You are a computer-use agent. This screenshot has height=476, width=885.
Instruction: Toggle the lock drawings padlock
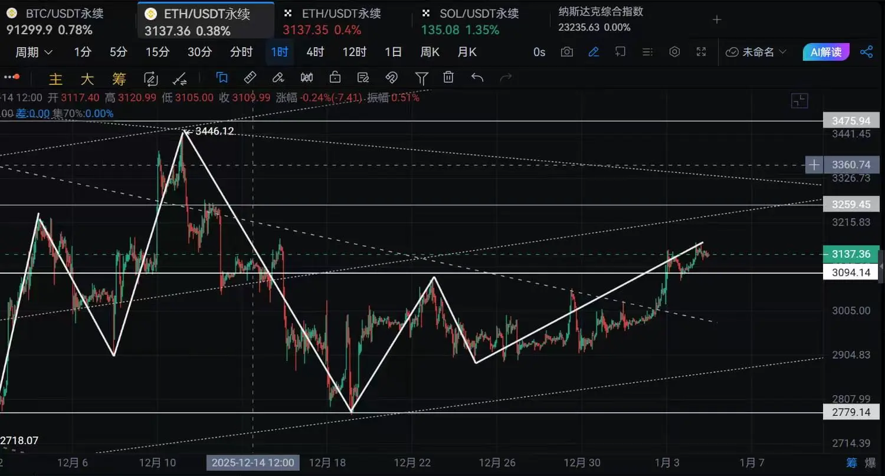[335, 77]
